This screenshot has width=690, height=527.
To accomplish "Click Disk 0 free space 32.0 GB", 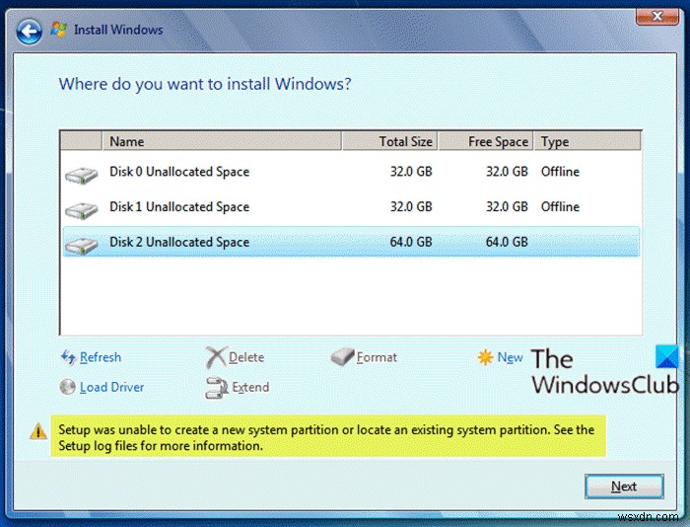I will 507,172.
